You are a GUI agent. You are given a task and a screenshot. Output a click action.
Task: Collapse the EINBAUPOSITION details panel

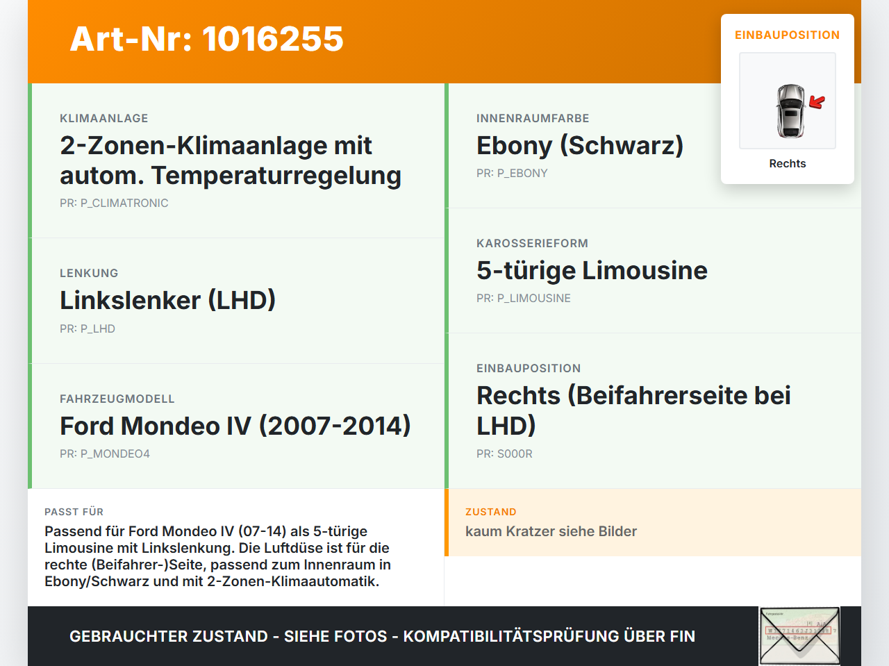click(653, 411)
